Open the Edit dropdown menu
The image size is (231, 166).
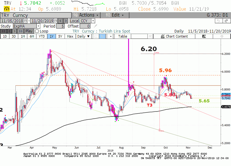pyautogui.click(x=115, y=15)
